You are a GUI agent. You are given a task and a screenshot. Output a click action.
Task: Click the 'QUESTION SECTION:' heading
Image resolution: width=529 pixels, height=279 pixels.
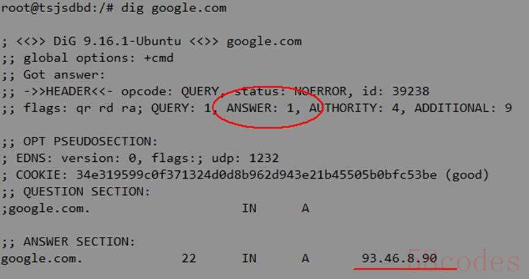point(87,191)
